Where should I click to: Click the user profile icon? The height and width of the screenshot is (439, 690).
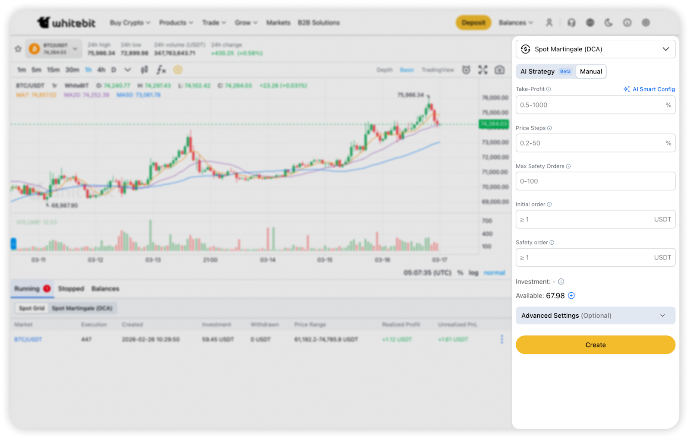pos(549,22)
